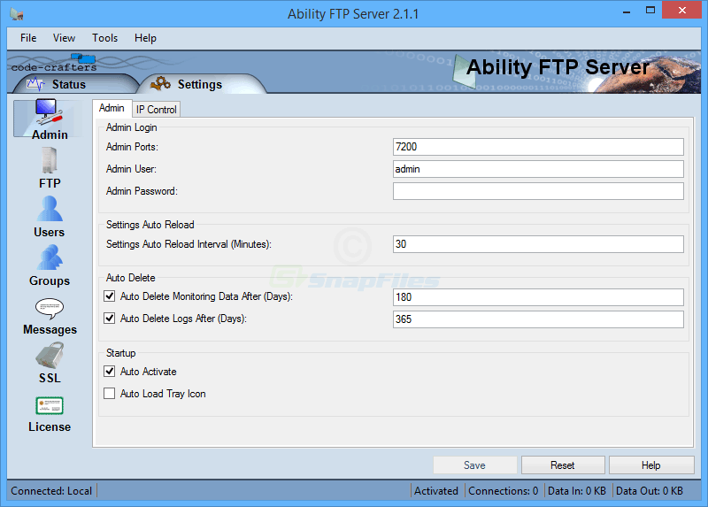Click the Activated status bar entry
Viewport: 708px width, 507px height.
pos(436,491)
